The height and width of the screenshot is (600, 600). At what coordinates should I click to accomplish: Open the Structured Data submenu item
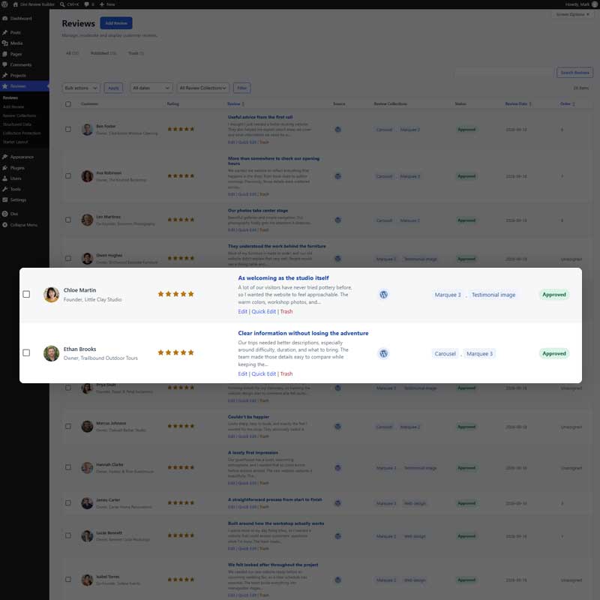click(16, 124)
